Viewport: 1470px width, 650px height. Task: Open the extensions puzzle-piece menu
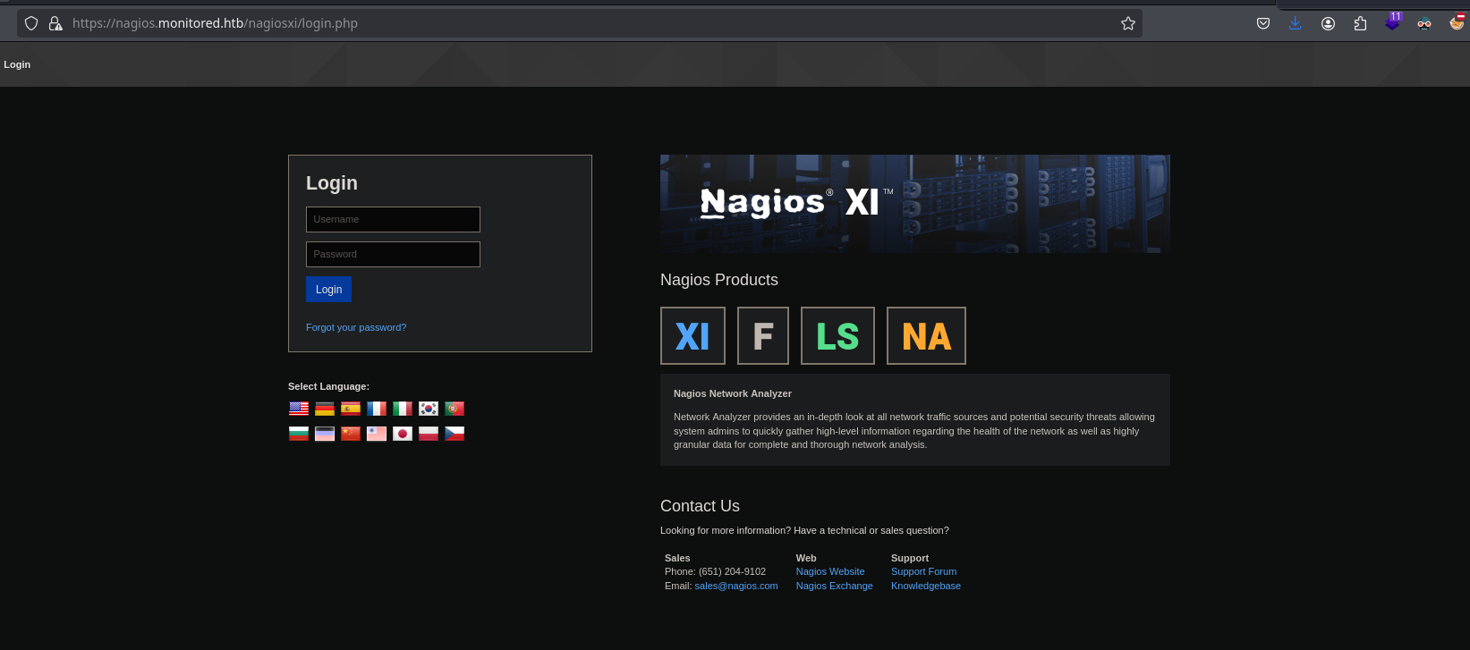pos(1360,23)
